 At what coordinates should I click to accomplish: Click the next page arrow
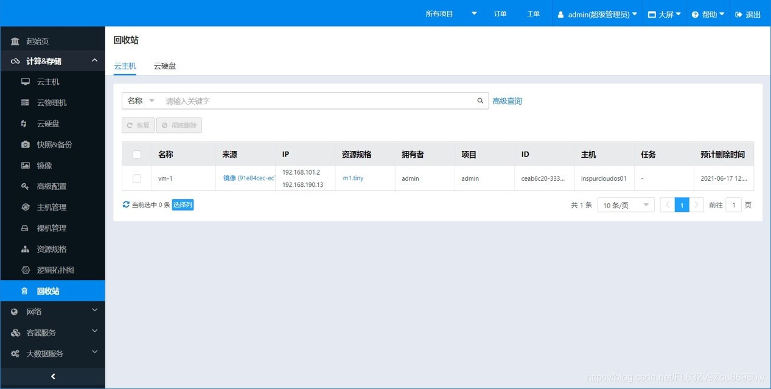(x=697, y=205)
